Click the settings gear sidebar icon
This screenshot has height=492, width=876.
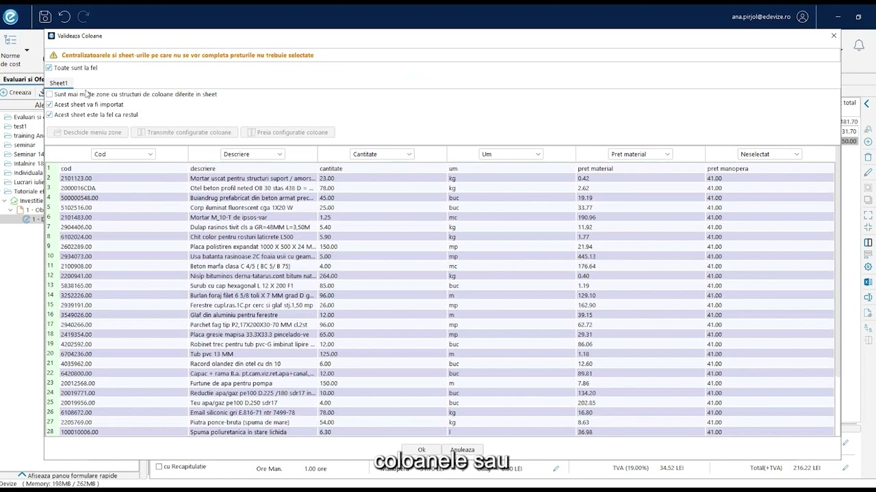click(868, 266)
